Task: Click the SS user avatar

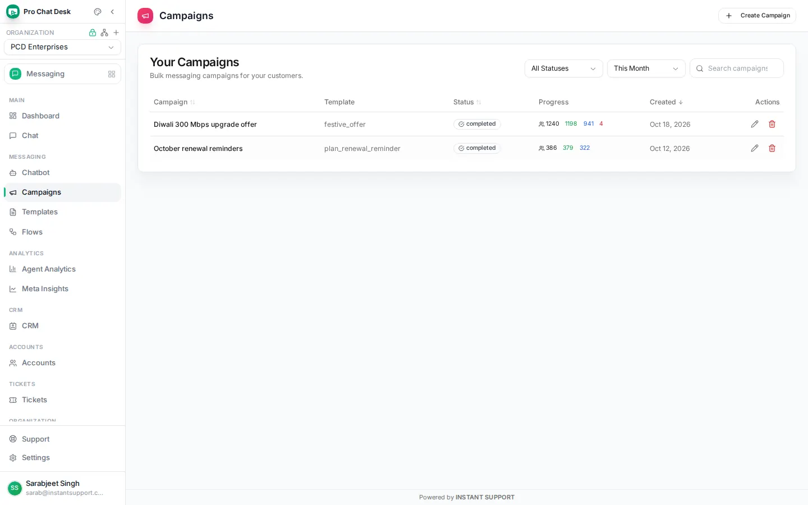Action: 15,488
